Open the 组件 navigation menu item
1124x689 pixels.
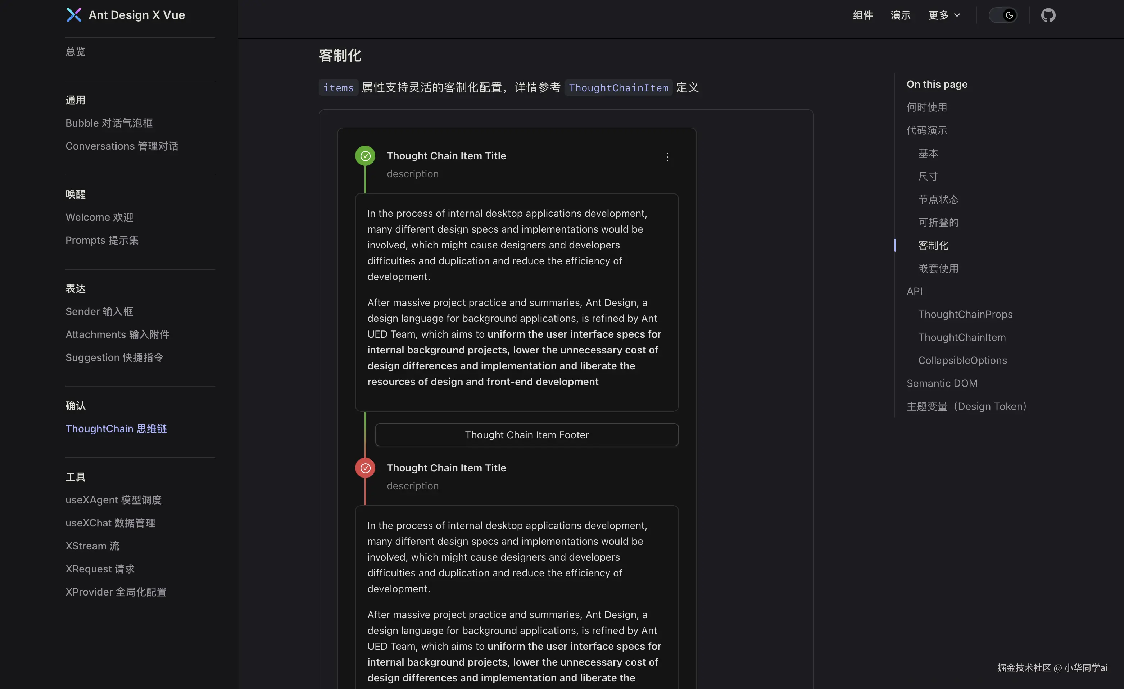[863, 15]
